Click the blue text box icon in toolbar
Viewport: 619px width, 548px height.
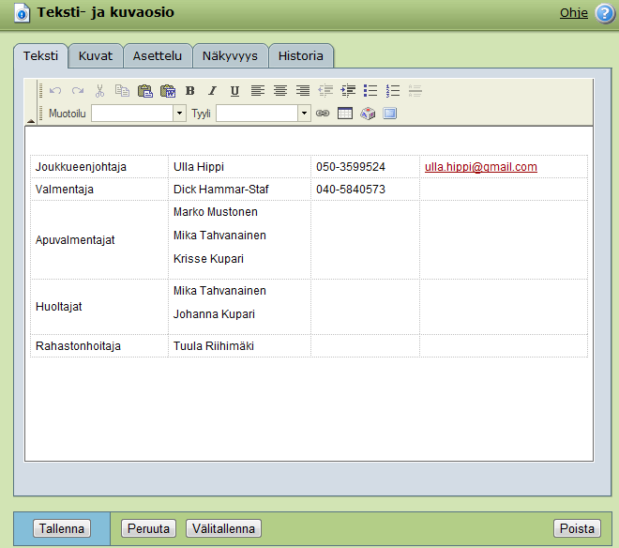click(x=389, y=114)
